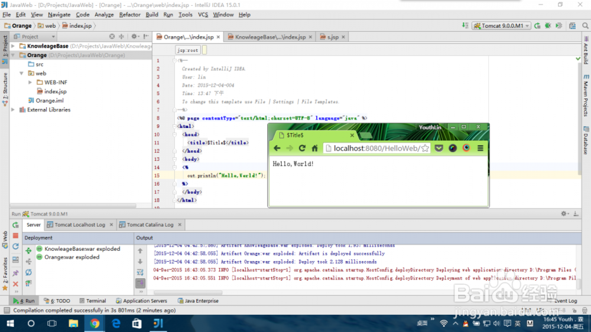Open the File menu
Screen dimensions: 591x332
[x=7, y=15]
